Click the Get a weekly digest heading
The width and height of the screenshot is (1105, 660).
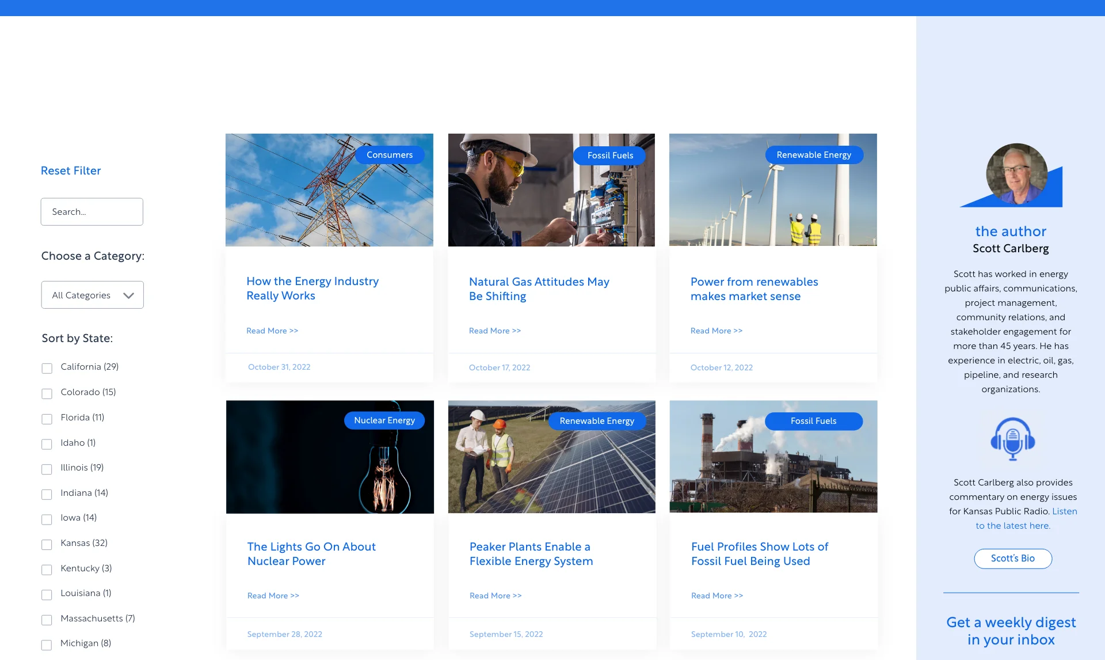click(x=1011, y=631)
